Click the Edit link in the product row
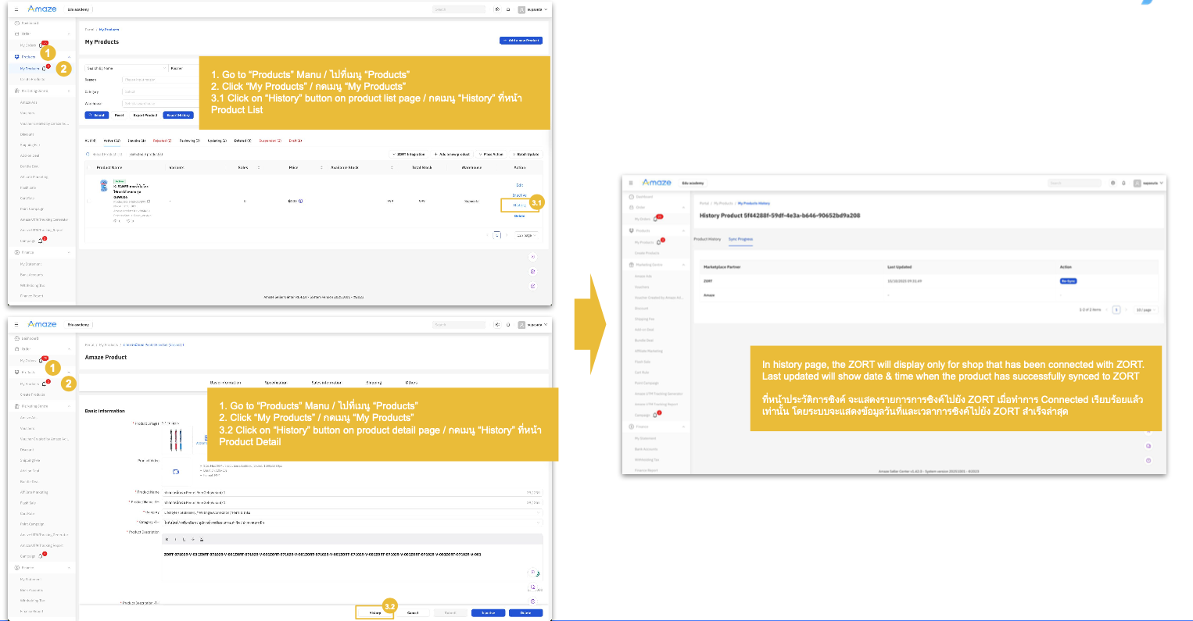 click(x=519, y=185)
